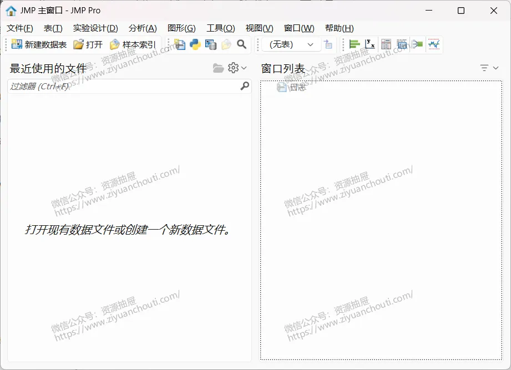Launch the Distribution green bars icon

[354, 44]
